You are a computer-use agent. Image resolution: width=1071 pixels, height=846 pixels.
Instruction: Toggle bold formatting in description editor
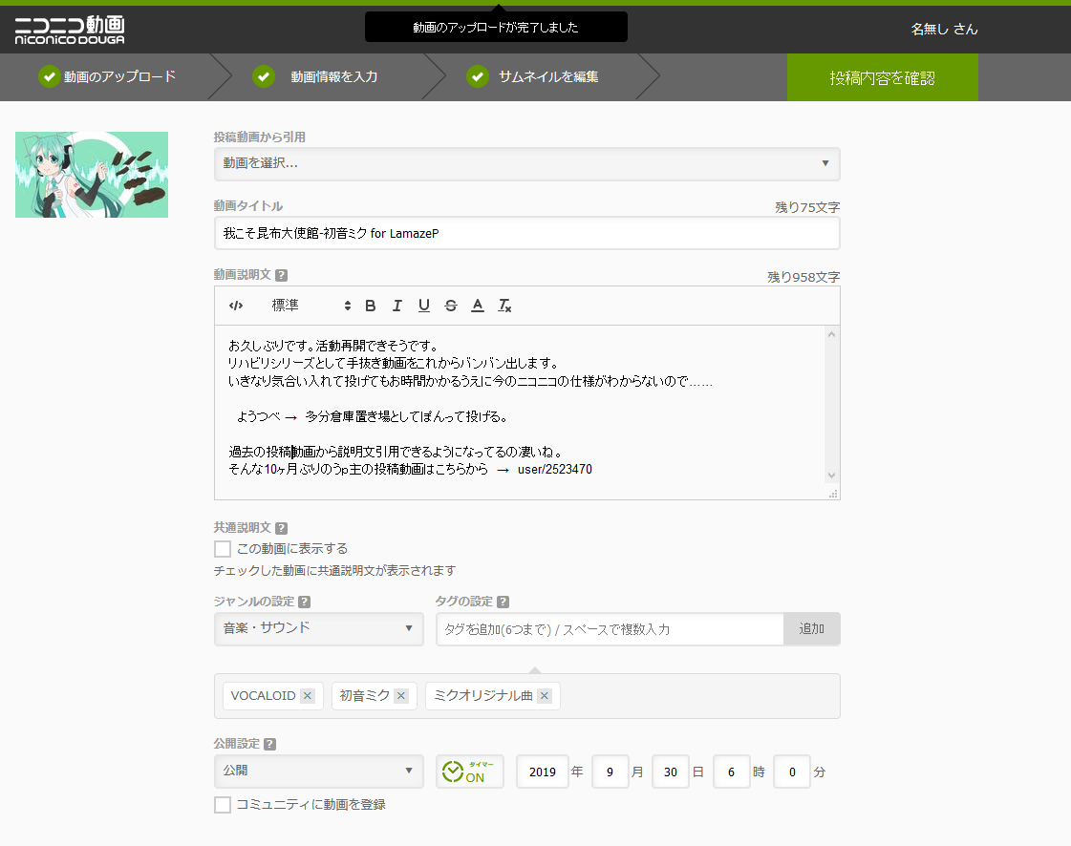click(371, 306)
